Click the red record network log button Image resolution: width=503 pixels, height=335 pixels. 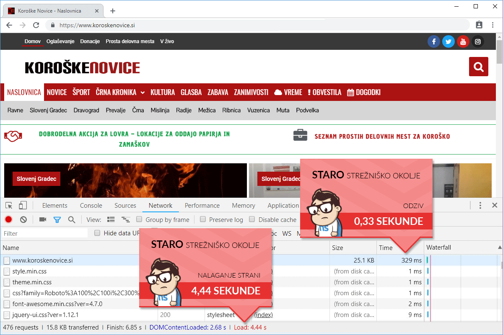click(8, 219)
